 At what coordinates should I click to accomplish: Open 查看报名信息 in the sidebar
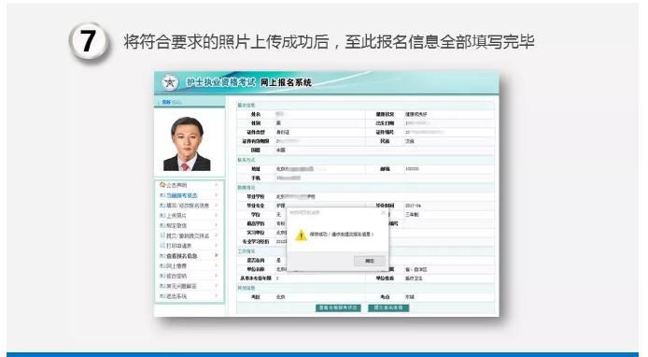tap(182, 256)
